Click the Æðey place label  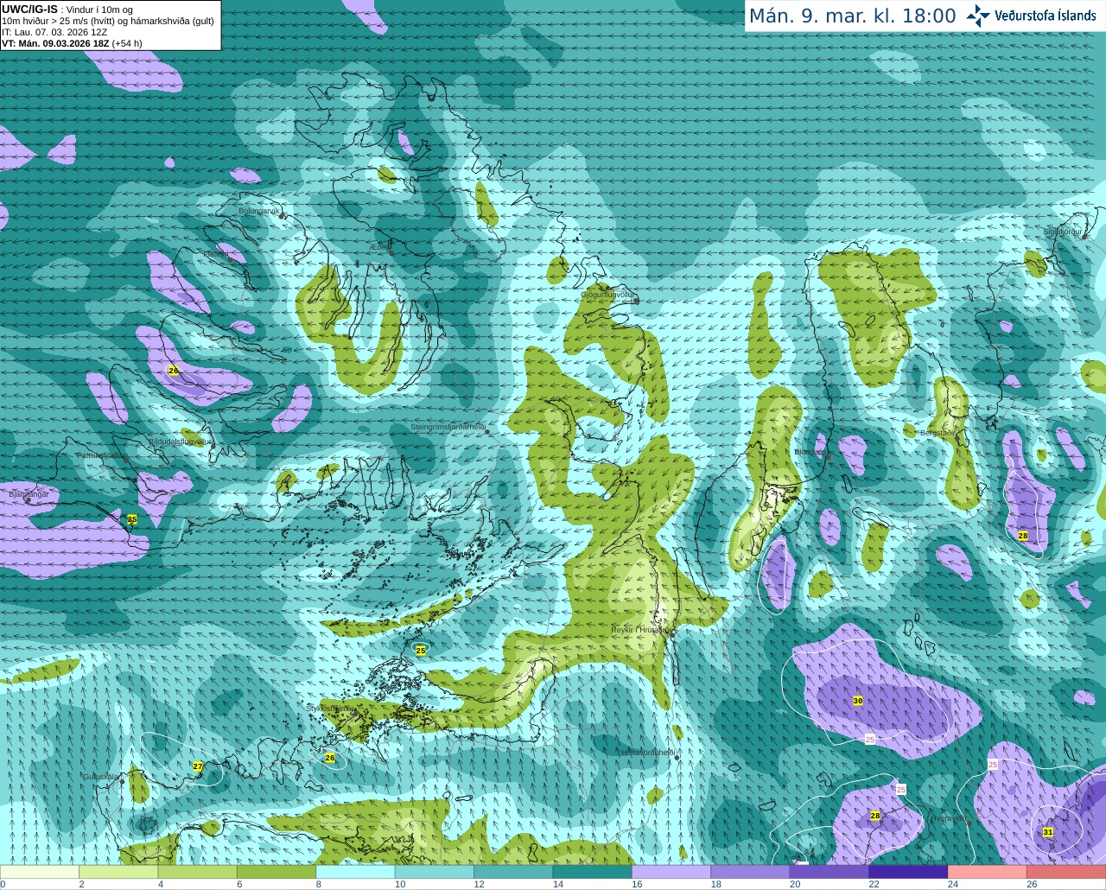pyautogui.click(x=380, y=246)
